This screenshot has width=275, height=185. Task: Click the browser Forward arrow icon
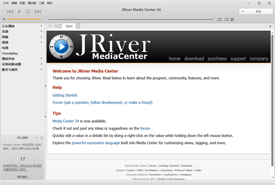coord(55,26)
